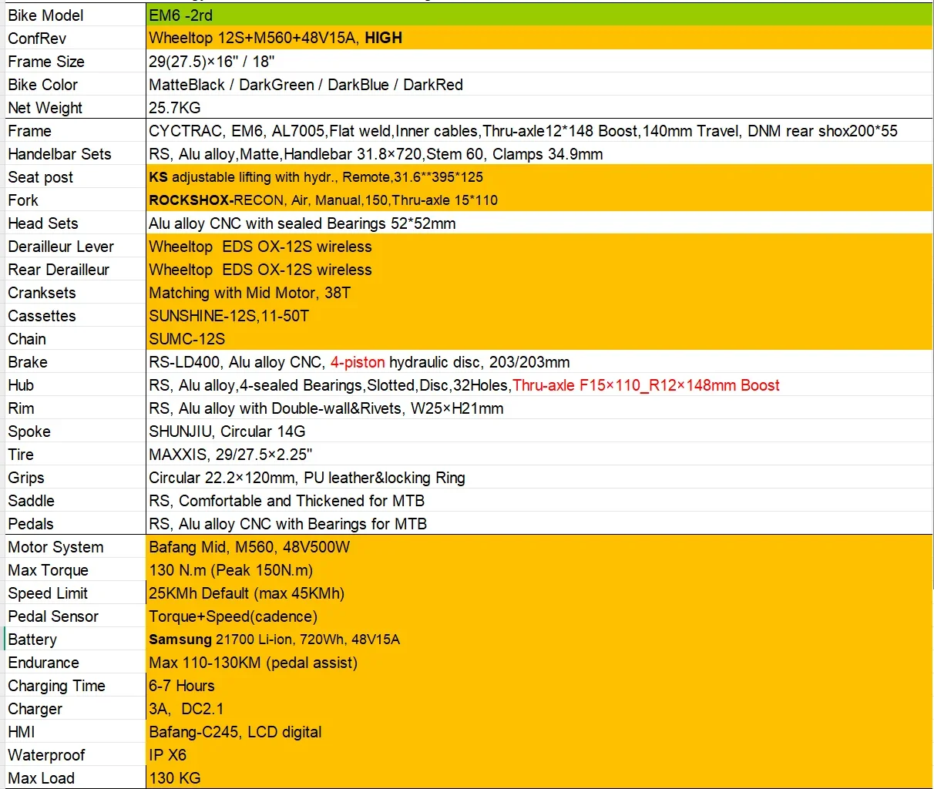Click '25KMh Default (max 45KMh)' cell
The height and width of the screenshot is (789, 934).
click(539, 593)
